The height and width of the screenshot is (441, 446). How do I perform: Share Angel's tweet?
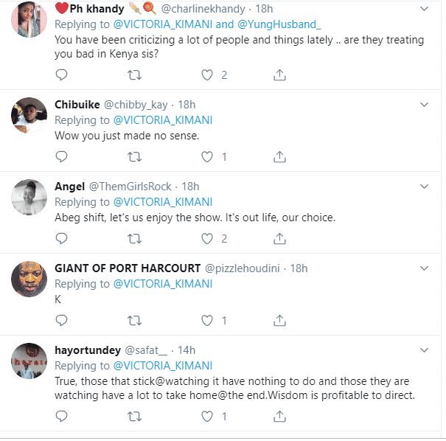tap(280, 238)
